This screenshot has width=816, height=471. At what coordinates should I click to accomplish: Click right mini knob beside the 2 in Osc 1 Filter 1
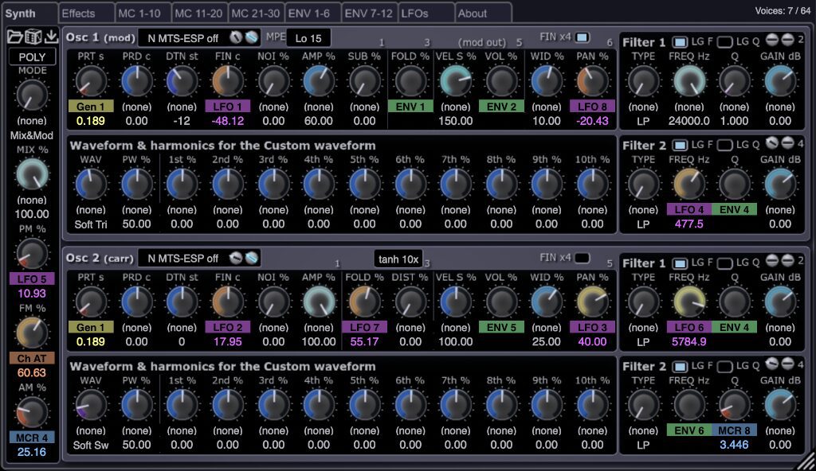(x=788, y=40)
